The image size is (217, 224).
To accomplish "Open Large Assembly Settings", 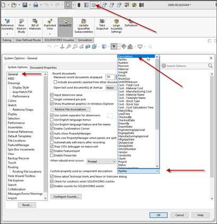I will coord(116,26).
